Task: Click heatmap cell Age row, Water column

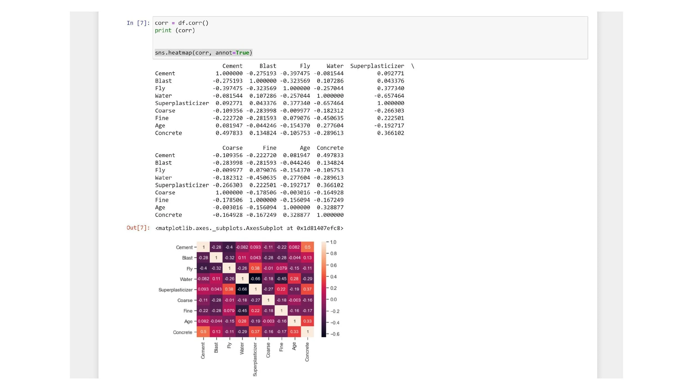Action: coord(242,321)
